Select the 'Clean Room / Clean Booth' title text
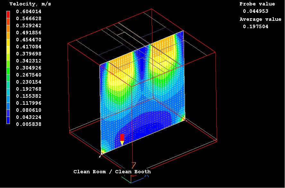This screenshot has width=285, height=188. [112, 172]
